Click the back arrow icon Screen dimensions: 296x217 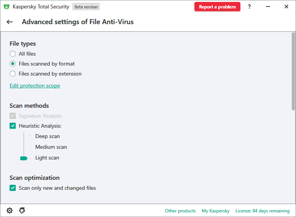[10, 22]
